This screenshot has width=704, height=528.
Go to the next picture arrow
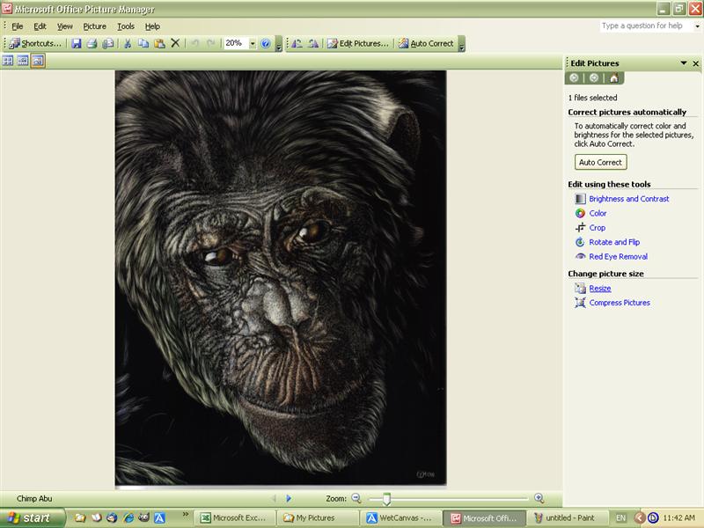(x=289, y=498)
